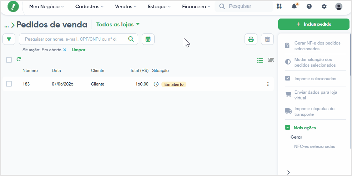Click the checked-box print selected icon
352x176 pixels.
(288, 78)
